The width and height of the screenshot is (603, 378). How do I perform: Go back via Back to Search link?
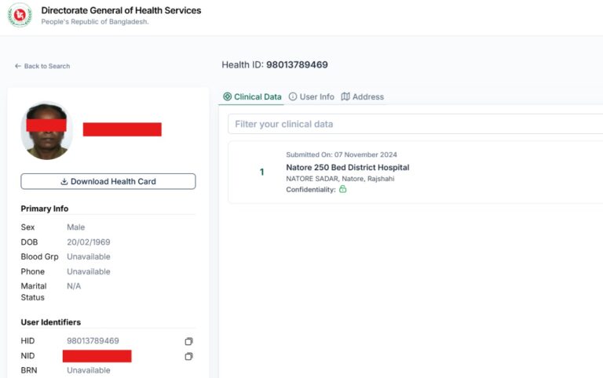pyautogui.click(x=46, y=67)
